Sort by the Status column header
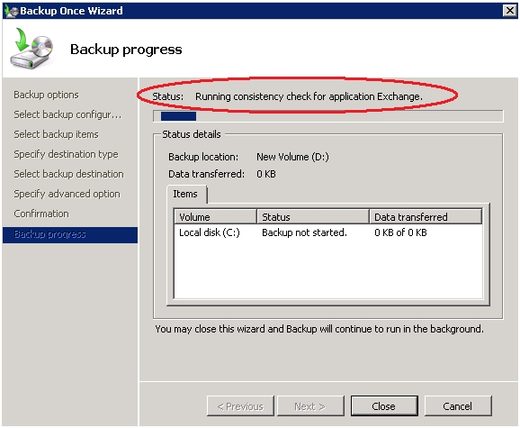The width and height of the screenshot is (520, 428). [313, 216]
